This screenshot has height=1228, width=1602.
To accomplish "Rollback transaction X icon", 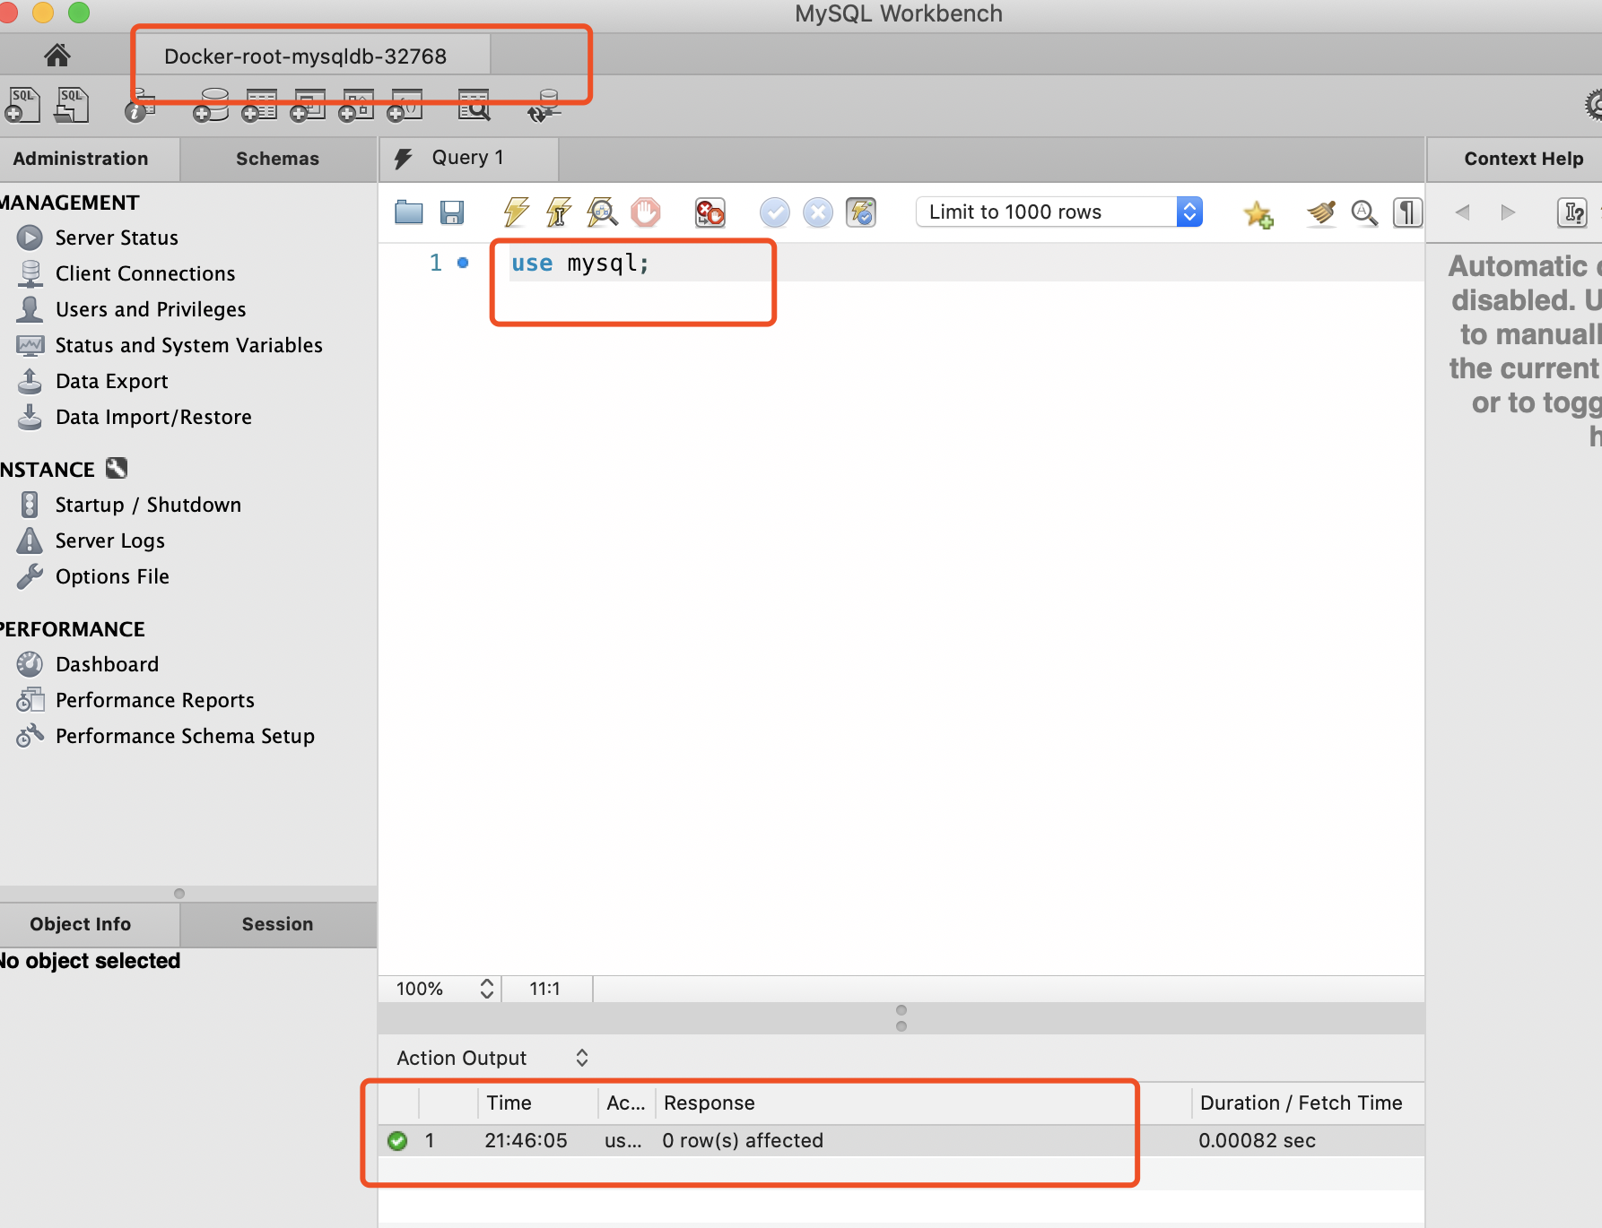I will click(x=818, y=212).
